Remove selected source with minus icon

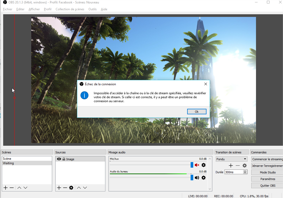click(x=65, y=188)
